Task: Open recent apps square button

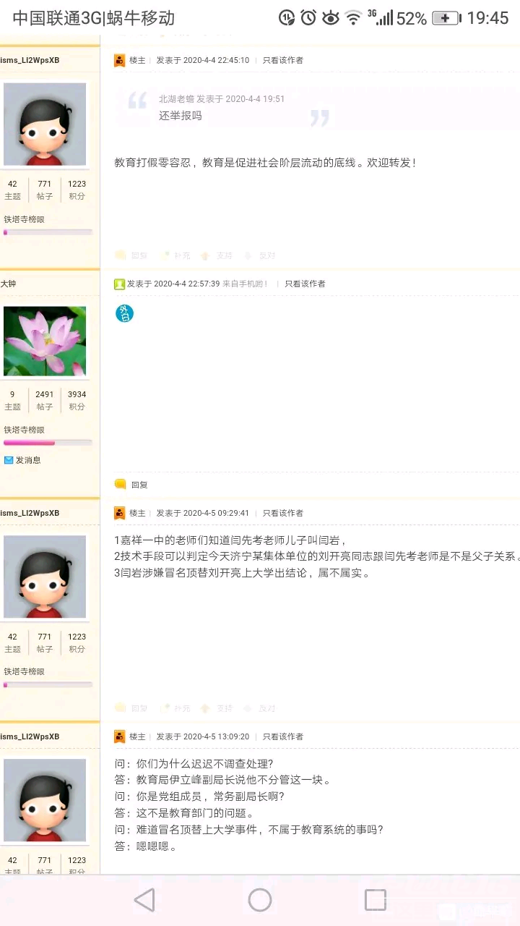Action: point(376,900)
